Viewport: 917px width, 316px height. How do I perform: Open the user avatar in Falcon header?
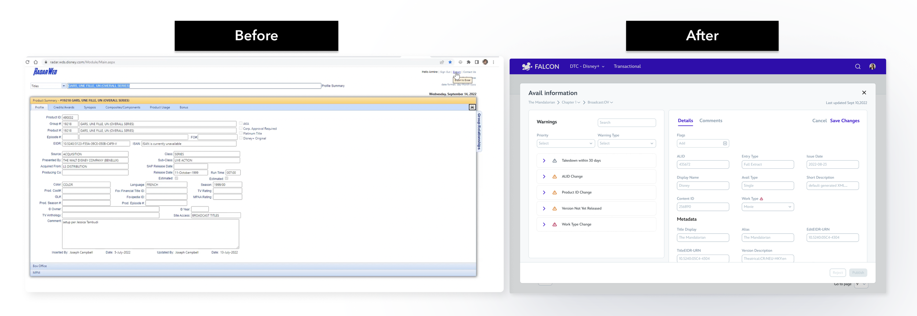[x=873, y=66]
